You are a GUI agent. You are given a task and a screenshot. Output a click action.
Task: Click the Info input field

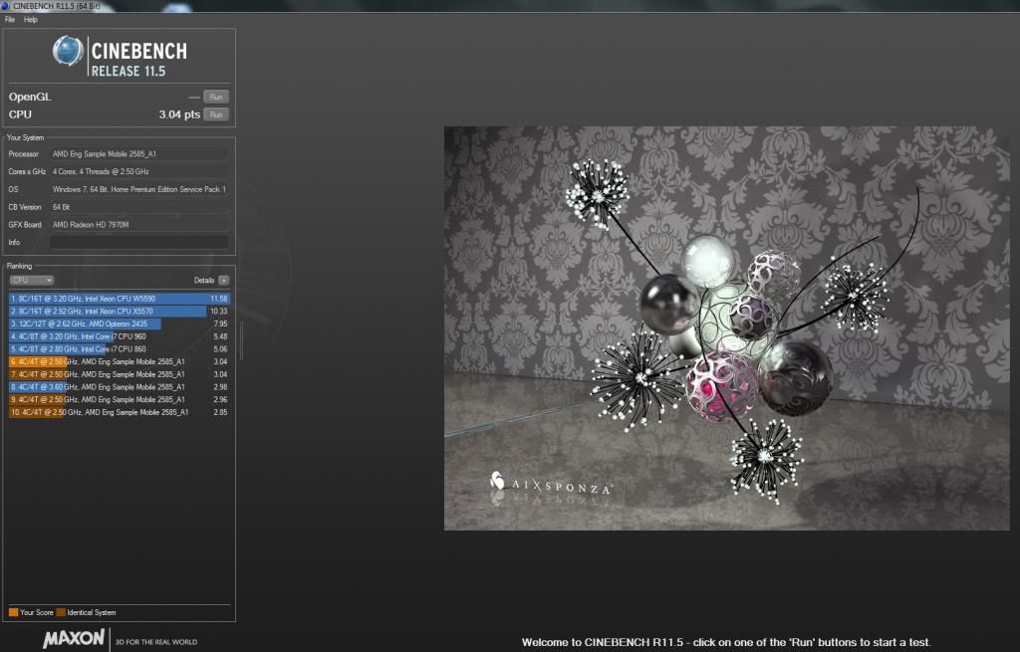click(139, 243)
